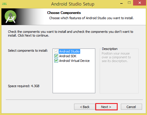This screenshot has height=115, width=147.
Task: Click the Android robot icon in title bar
Action: pos(4,4)
